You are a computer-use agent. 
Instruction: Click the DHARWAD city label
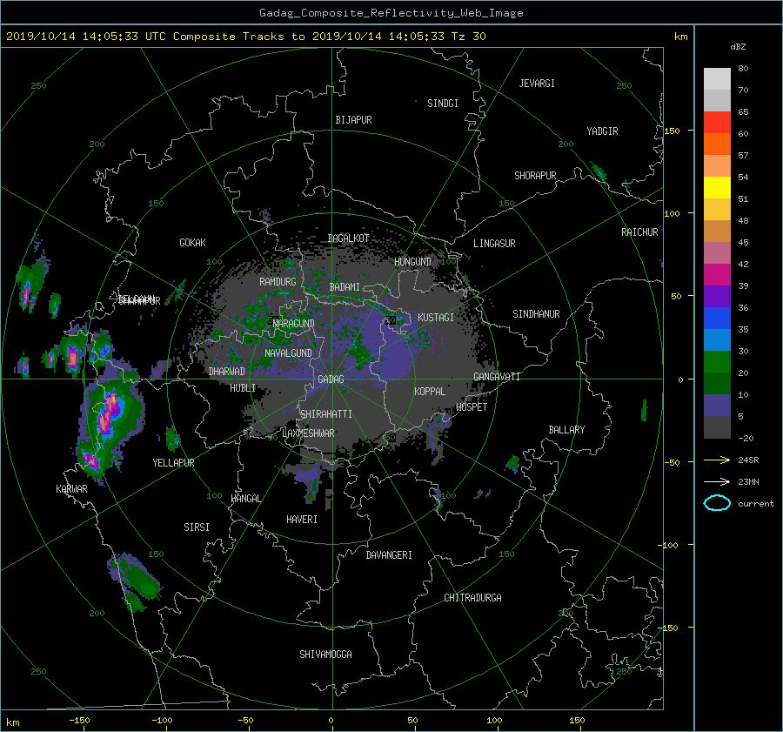[x=226, y=372]
